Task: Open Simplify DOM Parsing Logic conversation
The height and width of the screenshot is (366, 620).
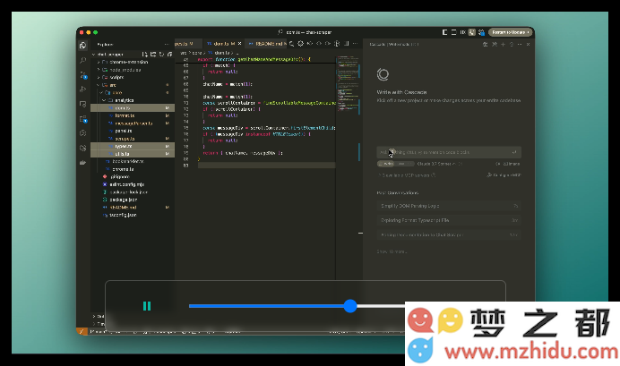Action: tap(449, 206)
